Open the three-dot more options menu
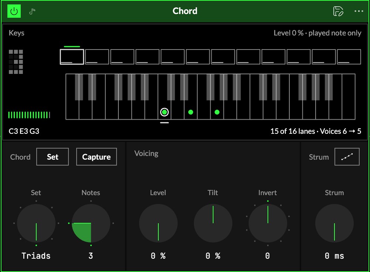The image size is (370, 272). (x=359, y=11)
